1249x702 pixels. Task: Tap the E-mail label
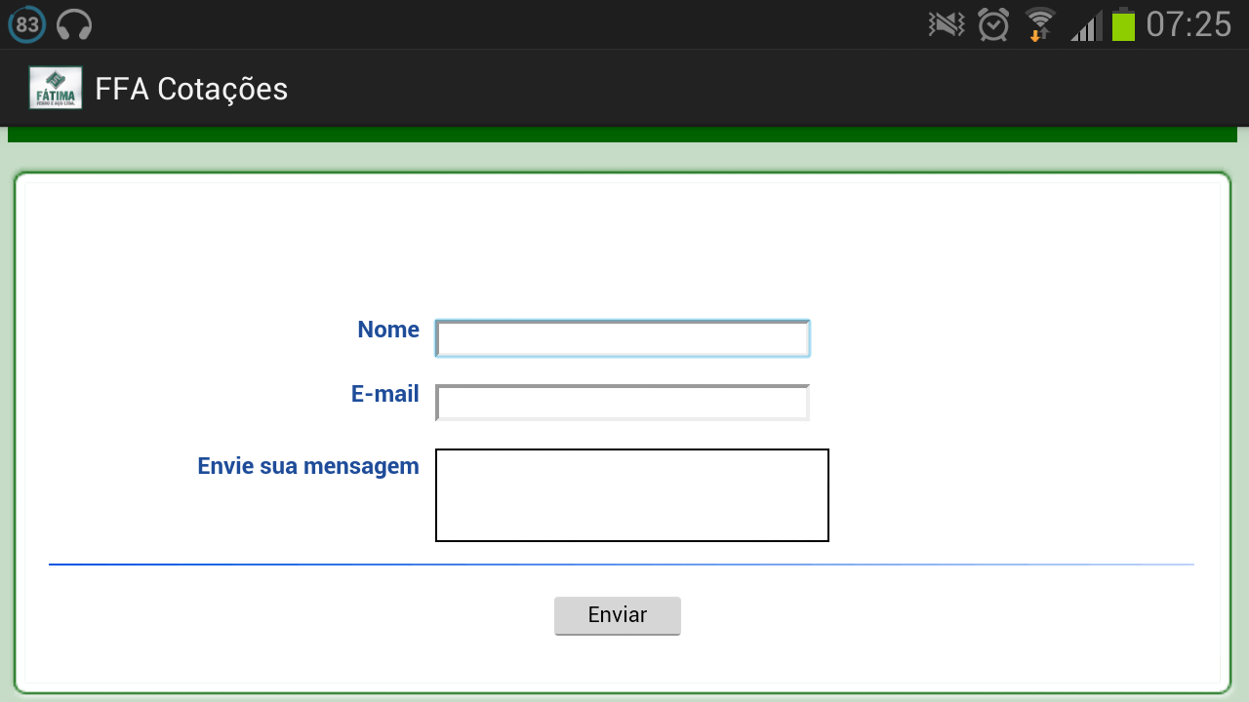[385, 394]
